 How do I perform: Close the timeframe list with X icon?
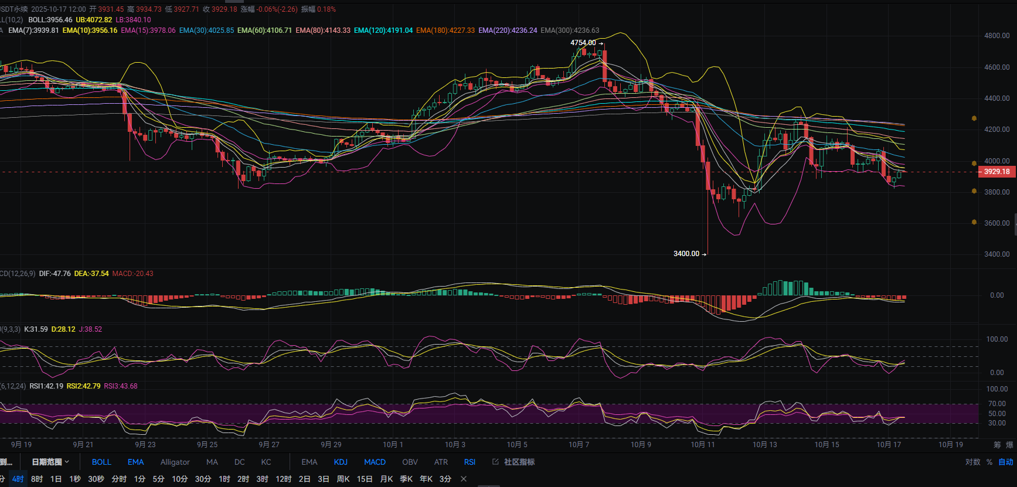pos(464,479)
